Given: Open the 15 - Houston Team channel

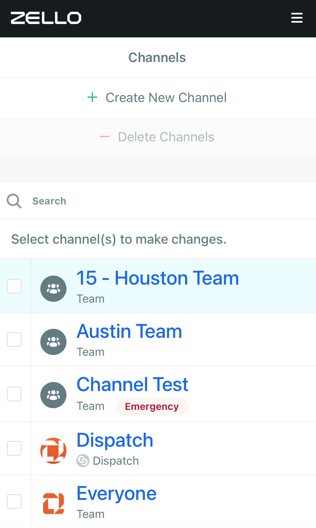Looking at the screenshot, I should [x=158, y=278].
